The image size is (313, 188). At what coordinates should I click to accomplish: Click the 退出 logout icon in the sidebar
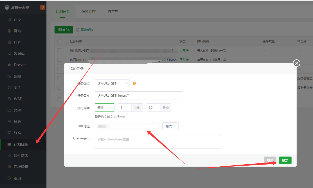[9, 178]
